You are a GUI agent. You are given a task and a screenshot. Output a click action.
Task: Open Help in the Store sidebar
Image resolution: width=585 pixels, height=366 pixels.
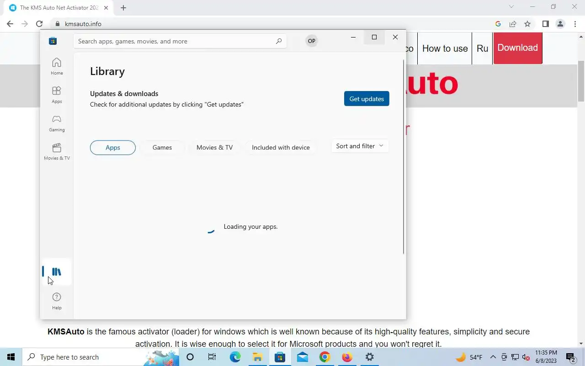point(57,301)
